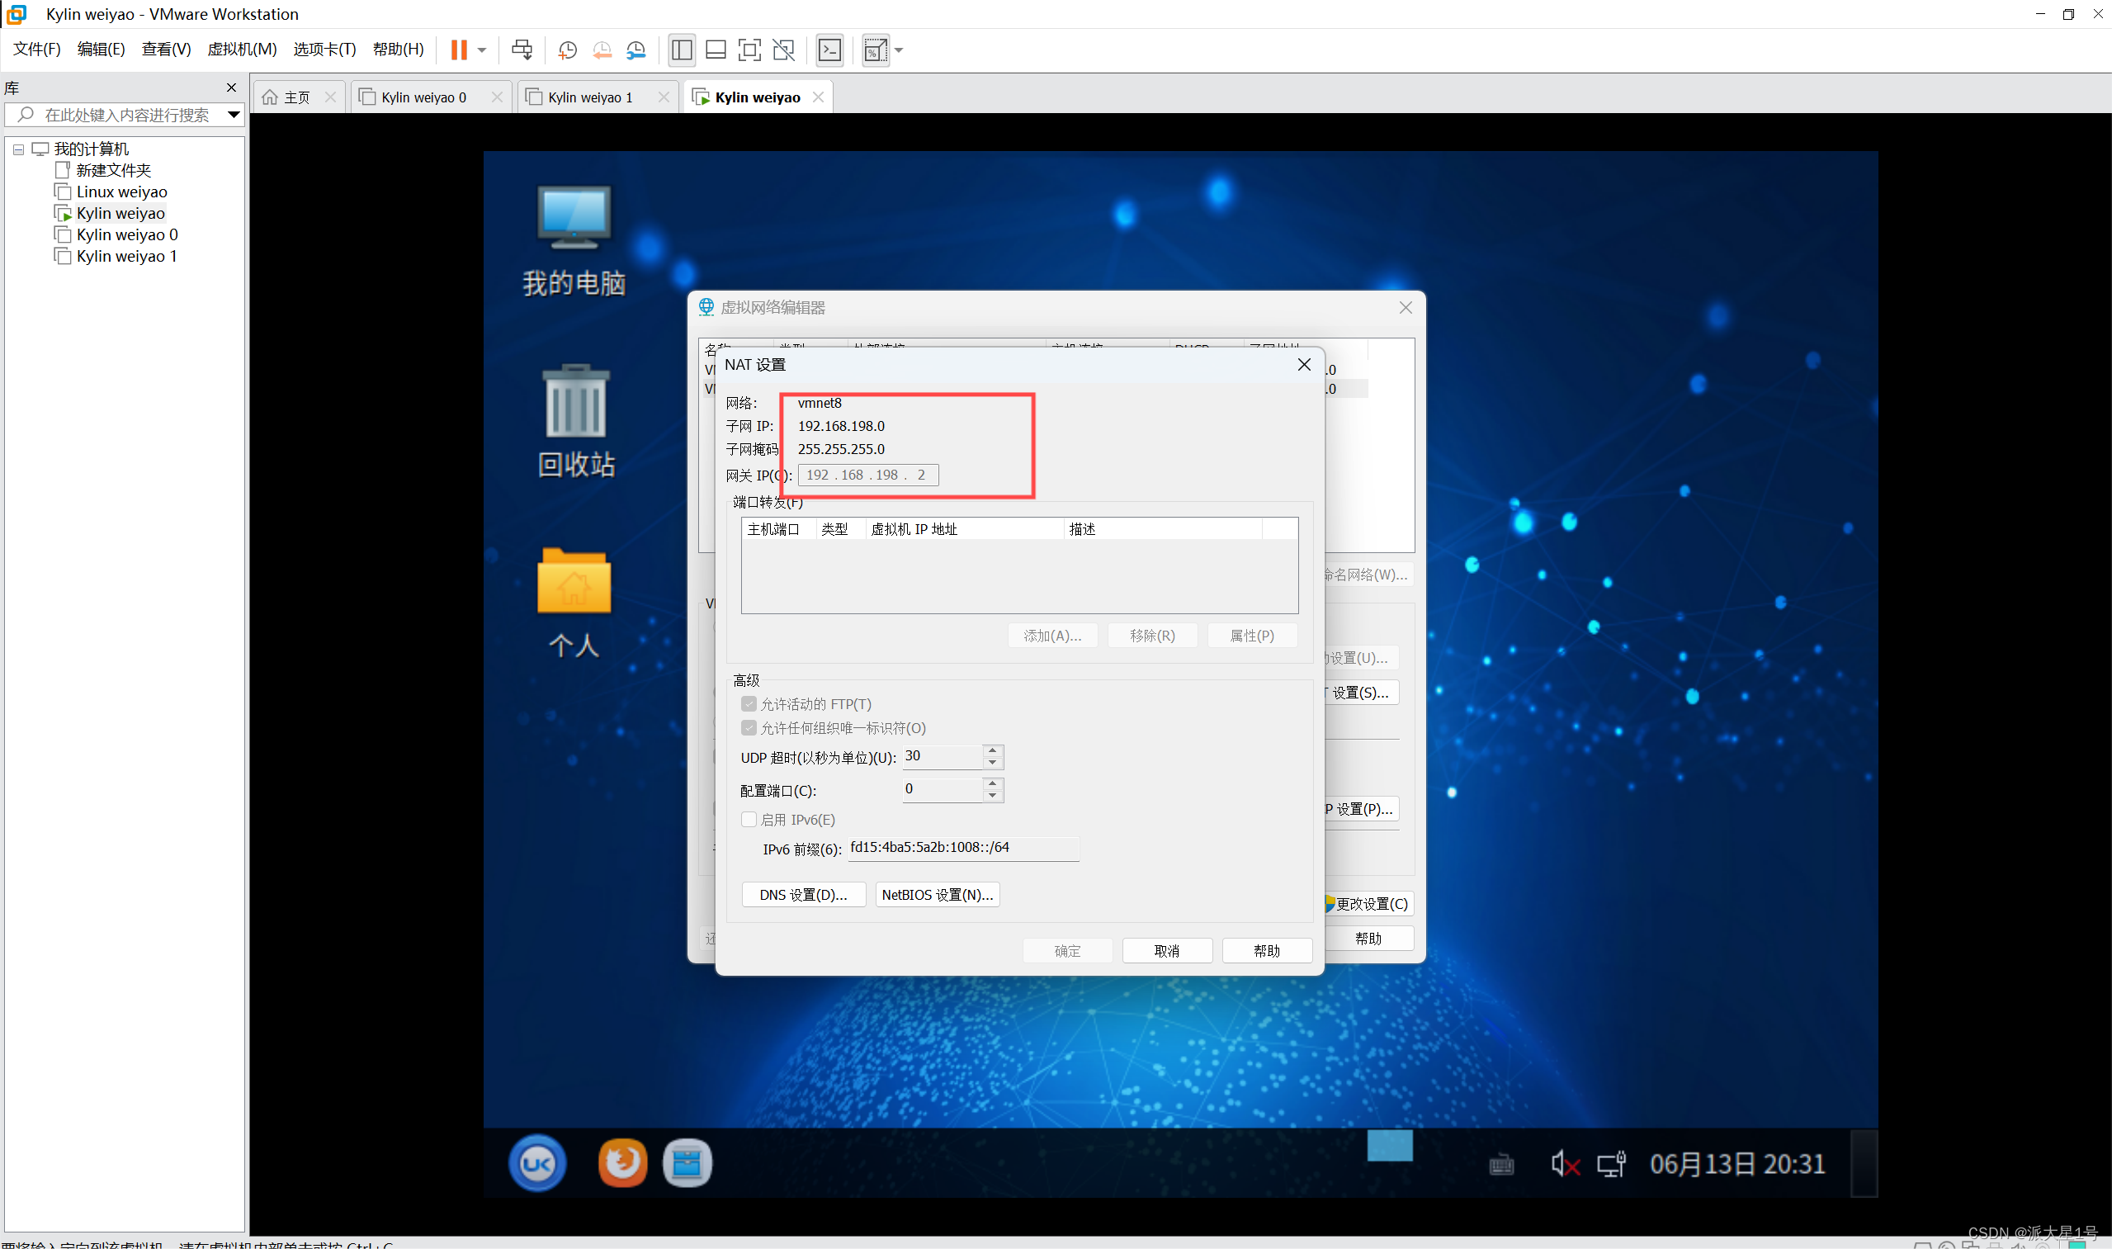
Task: Enable the IPv6 checkbox
Action: point(748,819)
